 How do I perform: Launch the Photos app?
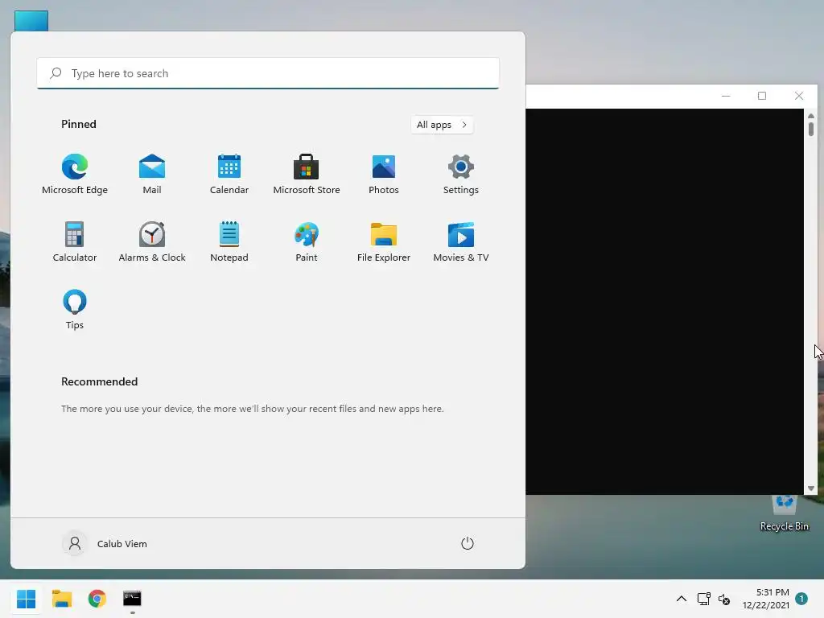pos(384,175)
